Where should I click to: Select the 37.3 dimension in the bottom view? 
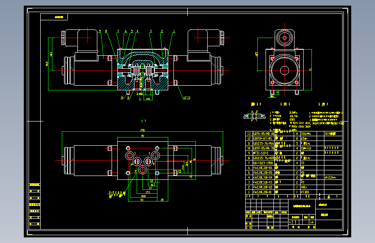coord(147,192)
